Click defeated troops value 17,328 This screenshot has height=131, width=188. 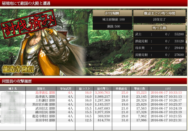tap(141, 112)
